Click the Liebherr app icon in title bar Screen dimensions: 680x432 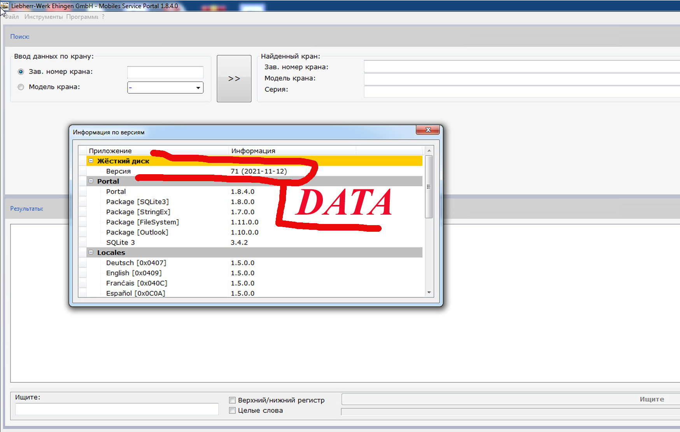(5, 6)
